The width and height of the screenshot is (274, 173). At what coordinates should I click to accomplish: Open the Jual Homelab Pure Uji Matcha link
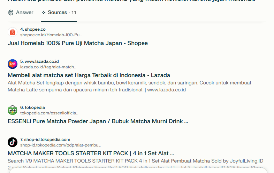coord(78,43)
